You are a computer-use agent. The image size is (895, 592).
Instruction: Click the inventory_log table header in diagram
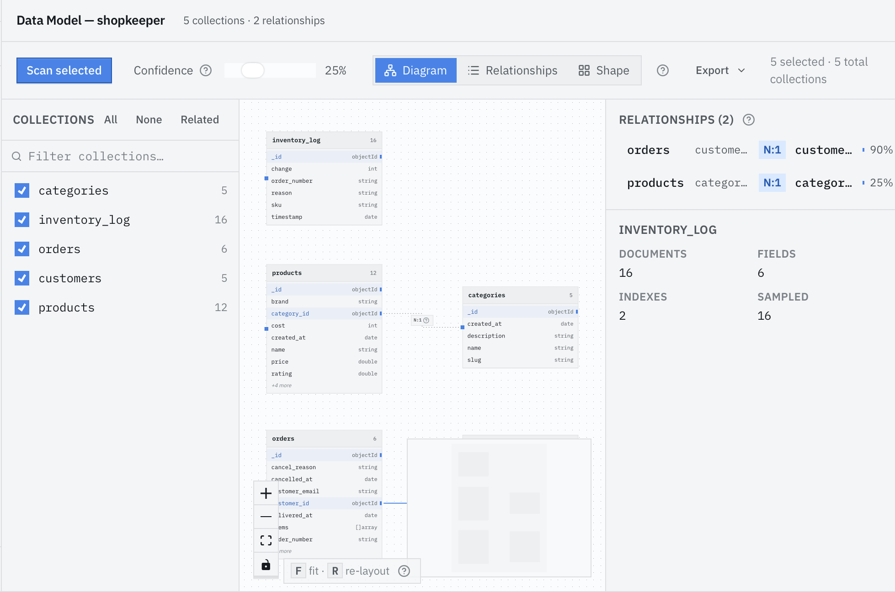pos(324,140)
